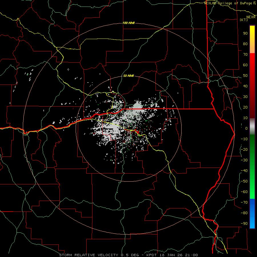Click the "-90" scale value
The image size is (257, 257).
click(244, 224)
